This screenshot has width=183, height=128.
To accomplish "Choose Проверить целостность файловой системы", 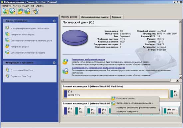I will [x=135, y=108].
